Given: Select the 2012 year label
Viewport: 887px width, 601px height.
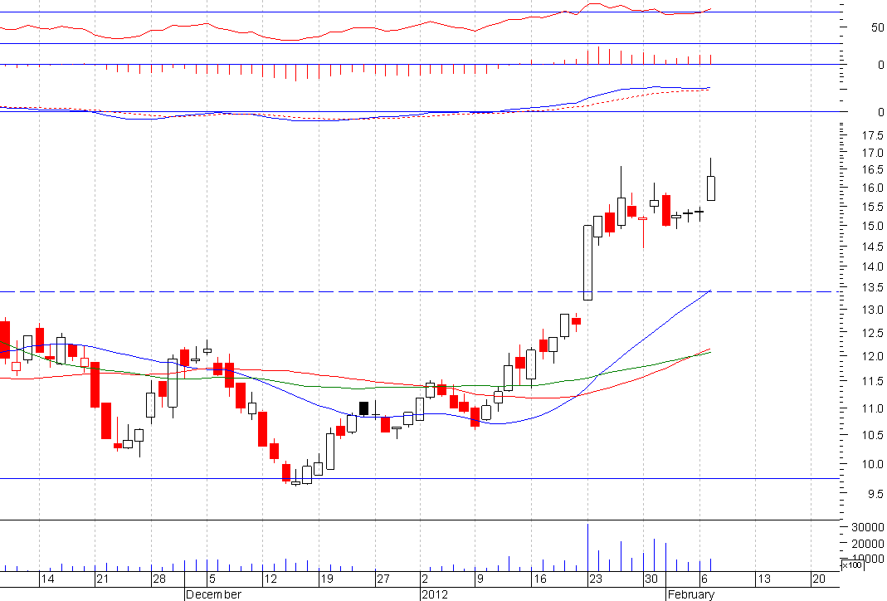Looking at the screenshot, I should (435, 595).
